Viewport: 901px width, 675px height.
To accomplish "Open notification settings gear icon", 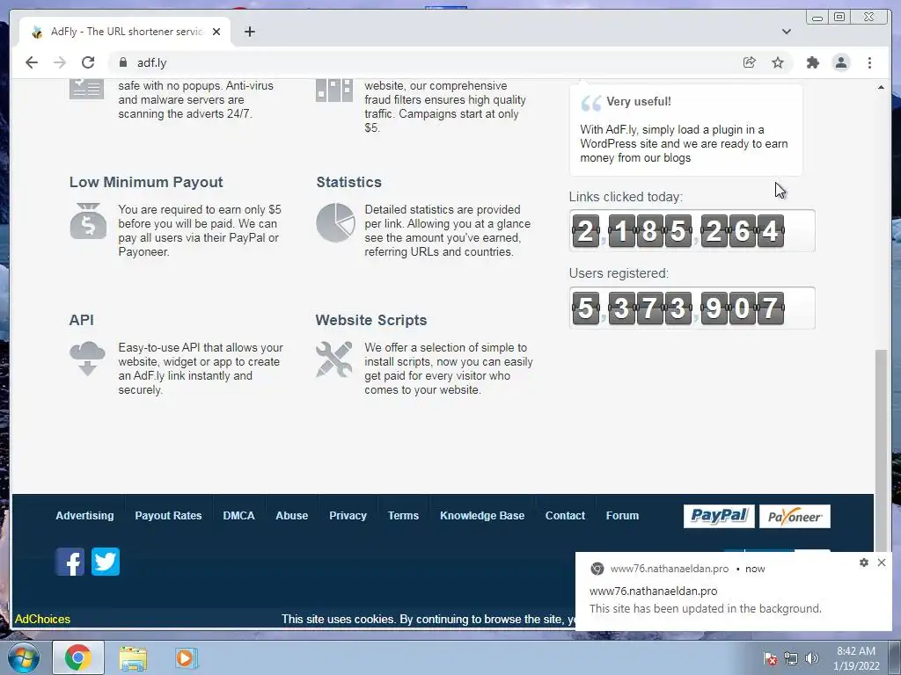I will pyautogui.click(x=864, y=562).
